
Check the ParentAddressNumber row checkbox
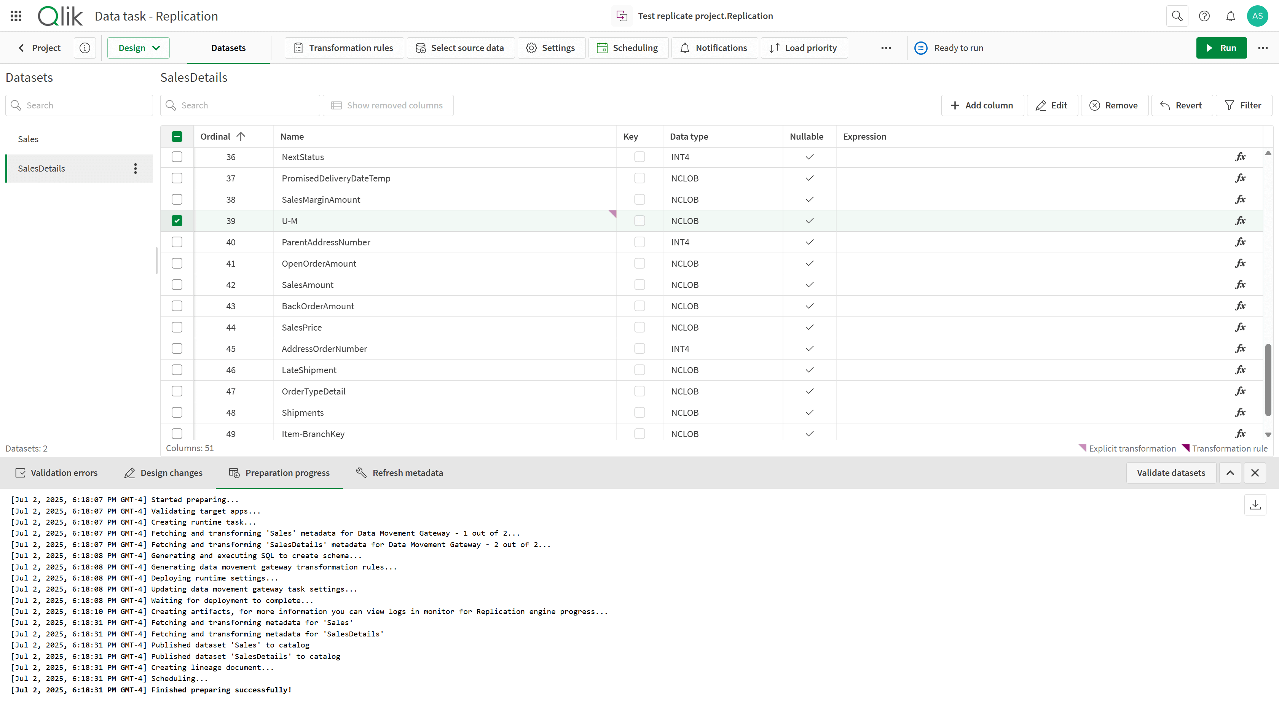tap(177, 242)
